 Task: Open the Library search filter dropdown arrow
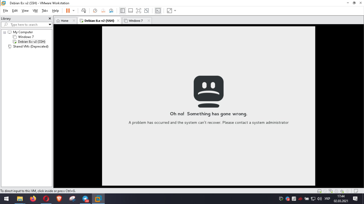point(50,25)
